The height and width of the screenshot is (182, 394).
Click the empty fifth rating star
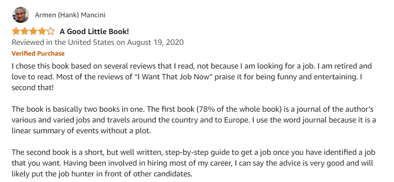tap(51, 31)
